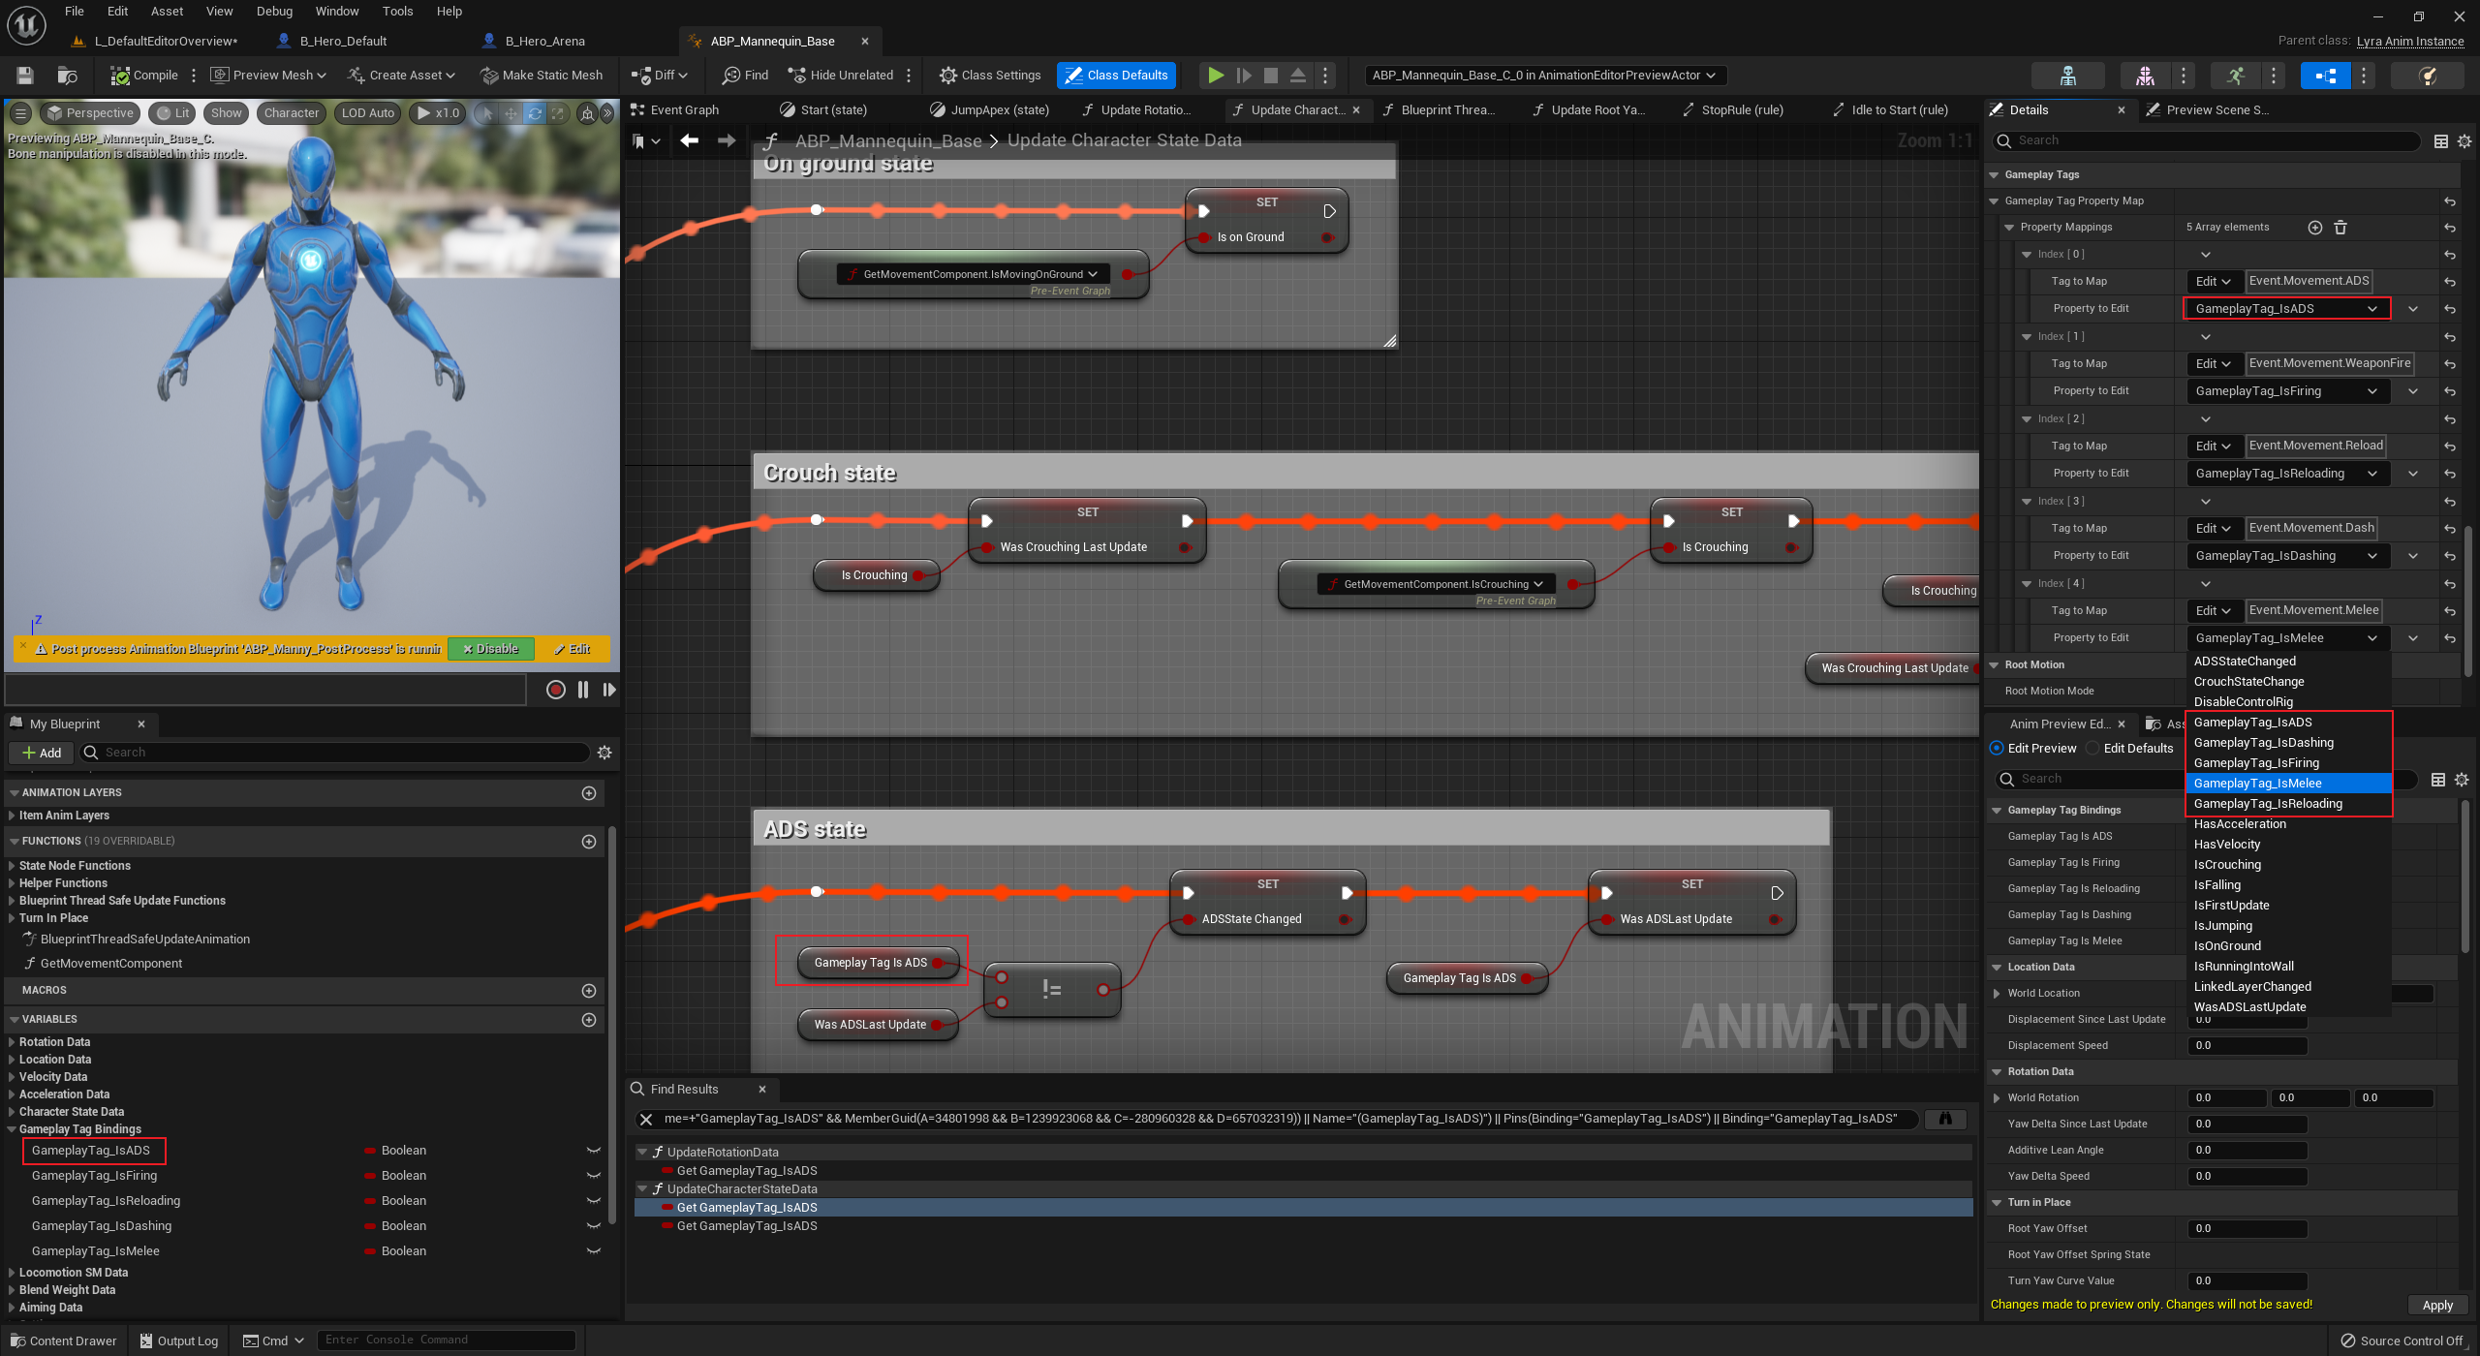Pause the animation preview playback
The height and width of the screenshot is (1356, 2480).
[583, 690]
